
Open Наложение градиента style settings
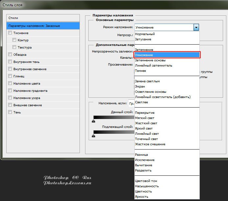point(30,90)
